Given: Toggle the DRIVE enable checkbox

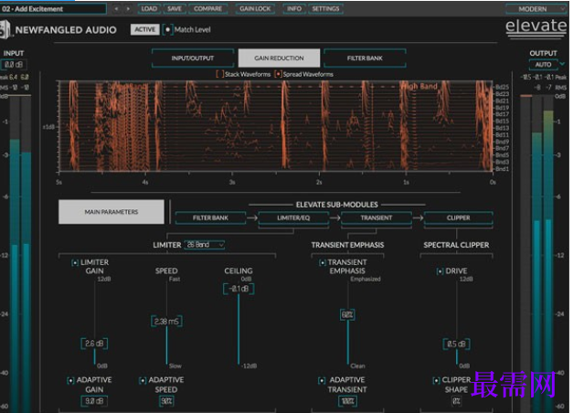Looking at the screenshot, I should coord(440,271).
